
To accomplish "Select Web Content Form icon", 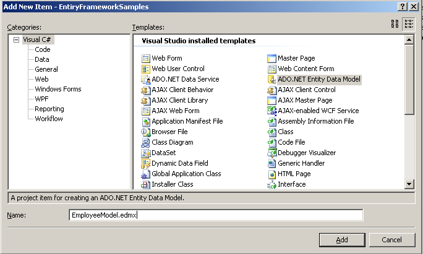I will pos(271,69).
